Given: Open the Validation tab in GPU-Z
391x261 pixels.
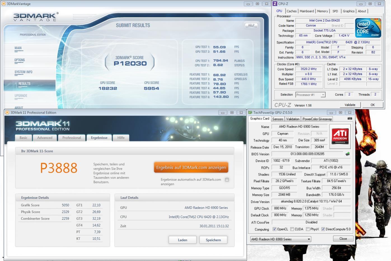Looking at the screenshot, I should [293, 119].
